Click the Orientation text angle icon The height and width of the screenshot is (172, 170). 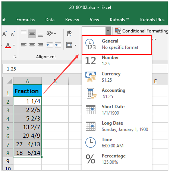(x=50, y=34)
